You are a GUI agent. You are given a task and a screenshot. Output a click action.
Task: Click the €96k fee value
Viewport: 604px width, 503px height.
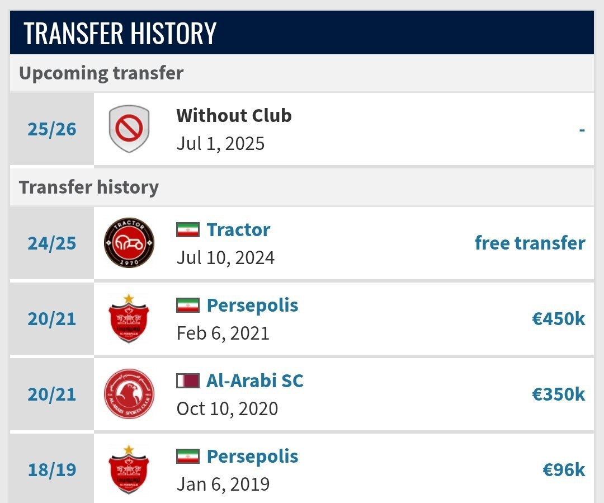click(563, 469)
